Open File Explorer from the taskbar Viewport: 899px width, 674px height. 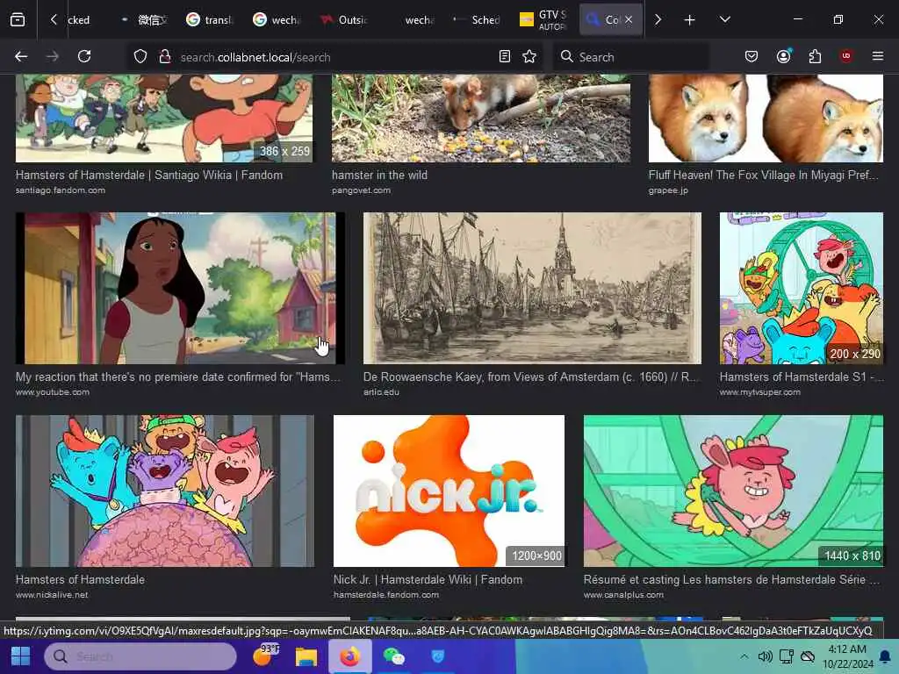pyautogui.click(x=306, y=656)
